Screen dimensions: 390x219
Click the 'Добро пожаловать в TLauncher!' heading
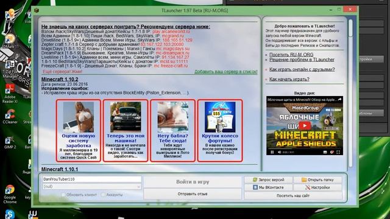305,26
